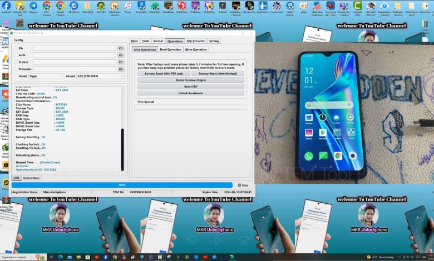The height and width of the screenshot is (261, 434).
Task: Enable the Auth checkbox
Action: tap(16, 55)
